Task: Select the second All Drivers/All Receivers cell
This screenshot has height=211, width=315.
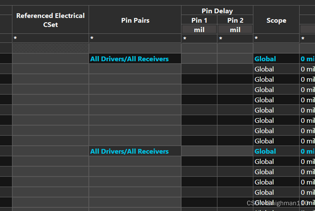Action: [130, 151]
